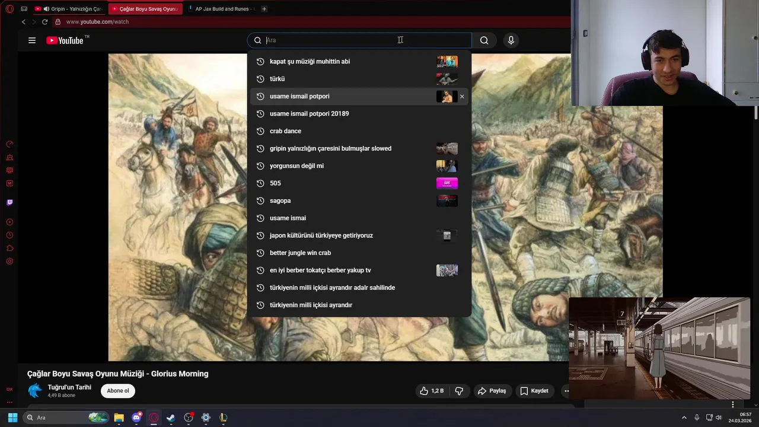Open the GX Corner gamepad icon
This screenshot has width=759, height=427.
24,9
